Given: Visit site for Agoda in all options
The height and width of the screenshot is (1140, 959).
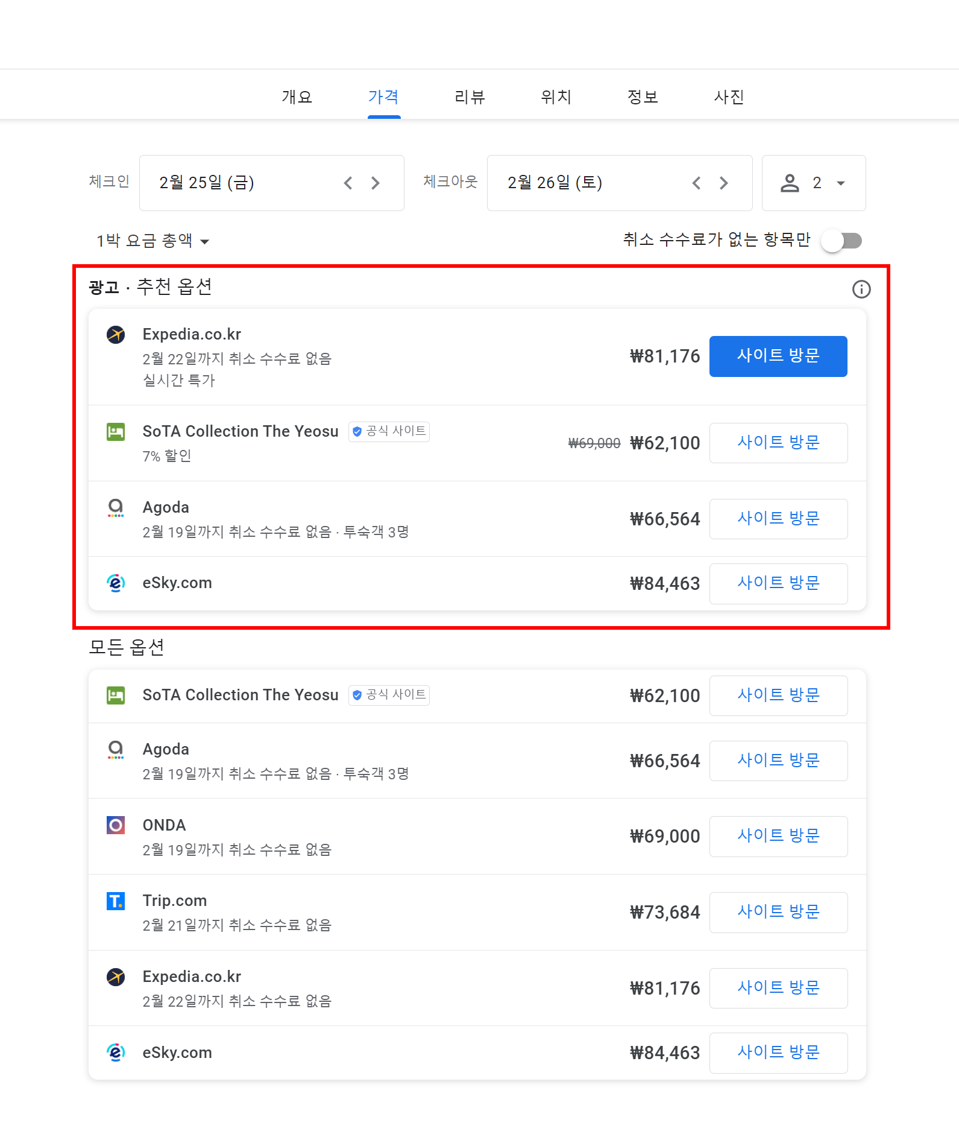Looking at the screenshot, I should point(778,761).
